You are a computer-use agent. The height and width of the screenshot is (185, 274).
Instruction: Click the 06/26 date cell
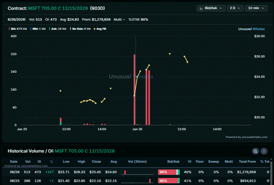15,172
